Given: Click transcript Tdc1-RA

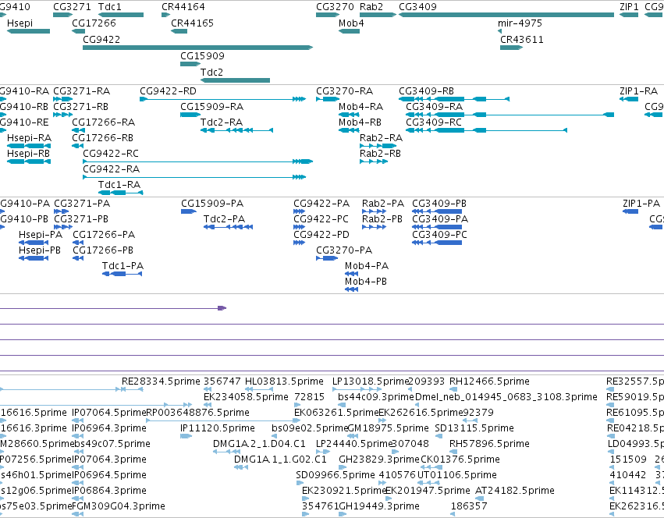Looking at the screenshot, I should coord(121,193).
